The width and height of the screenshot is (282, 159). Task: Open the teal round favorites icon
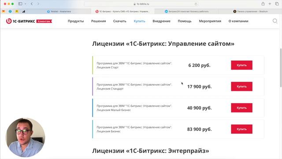coord(10,11)
